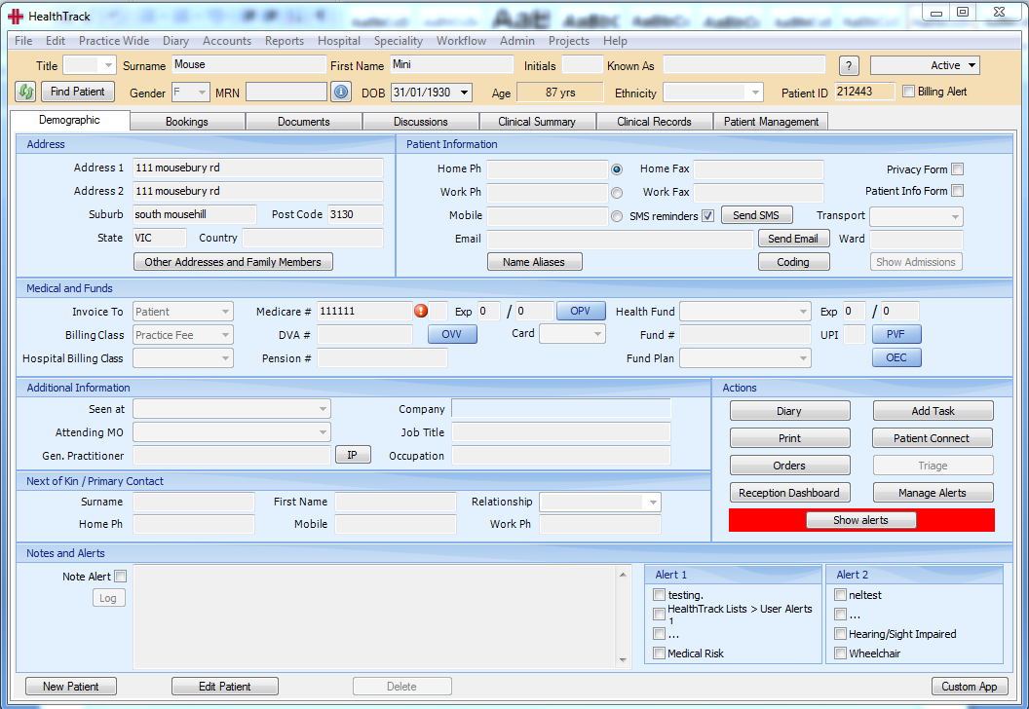The height and width of the screenshot is (709, 1029).
Task: Expand the Seen at dropdown
Action: point(323,409)
